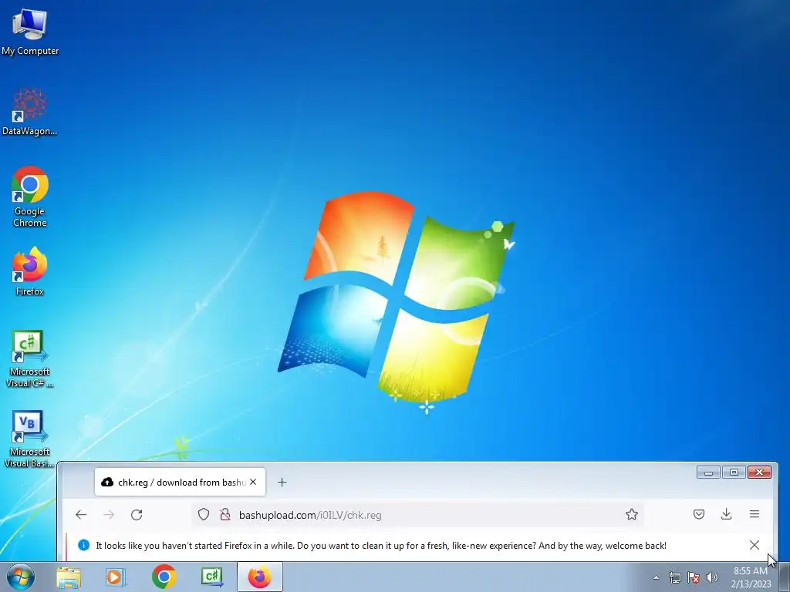790x592 pixels.
Task: Open the Action Center flag icon
Action: 694,577
